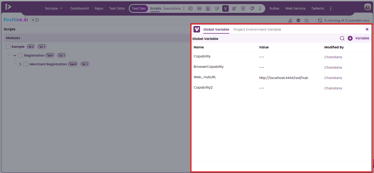
Task: Click Chandana in the Web_HubURL row
Action: (x=333, y=78)
